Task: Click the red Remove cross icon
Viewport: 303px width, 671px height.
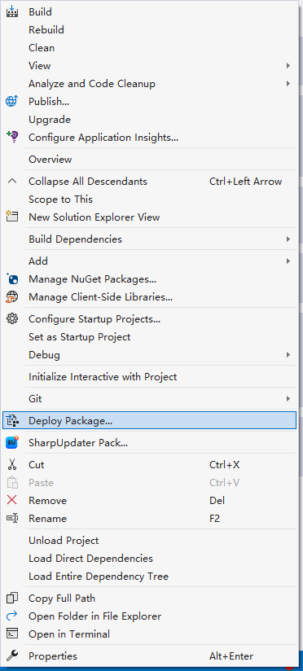Action: 12,500
